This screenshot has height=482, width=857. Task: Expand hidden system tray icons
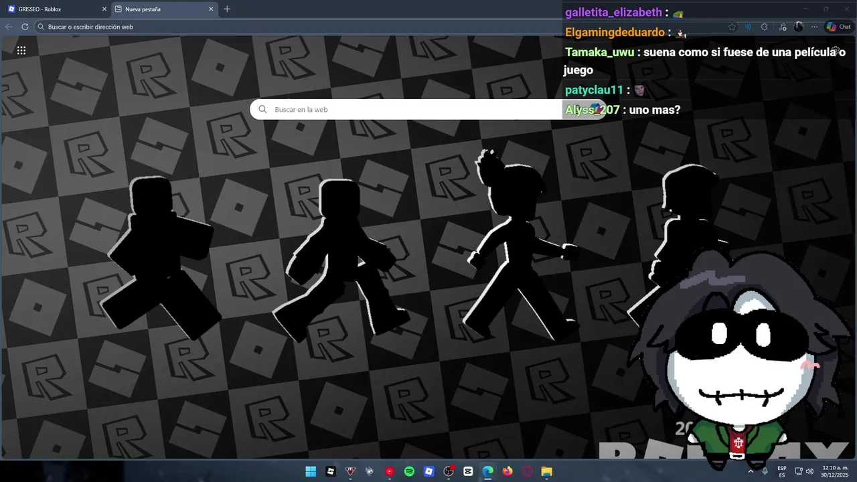751,471
